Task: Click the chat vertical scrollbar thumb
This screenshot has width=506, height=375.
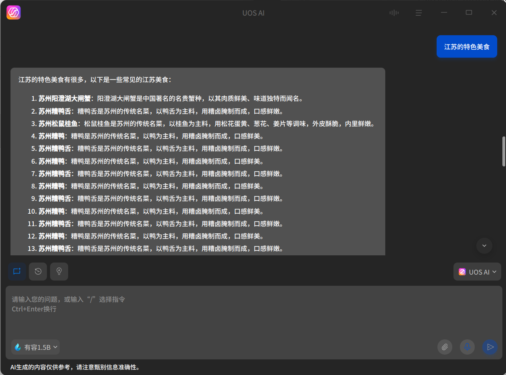Action: (504, 151)
